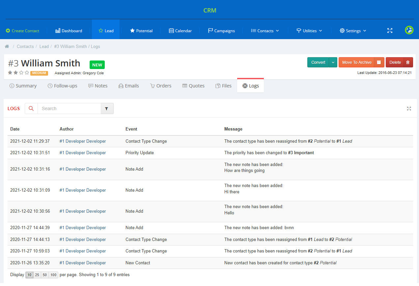Click date '2020-11-27 14:44:39'

click(30, 227)
